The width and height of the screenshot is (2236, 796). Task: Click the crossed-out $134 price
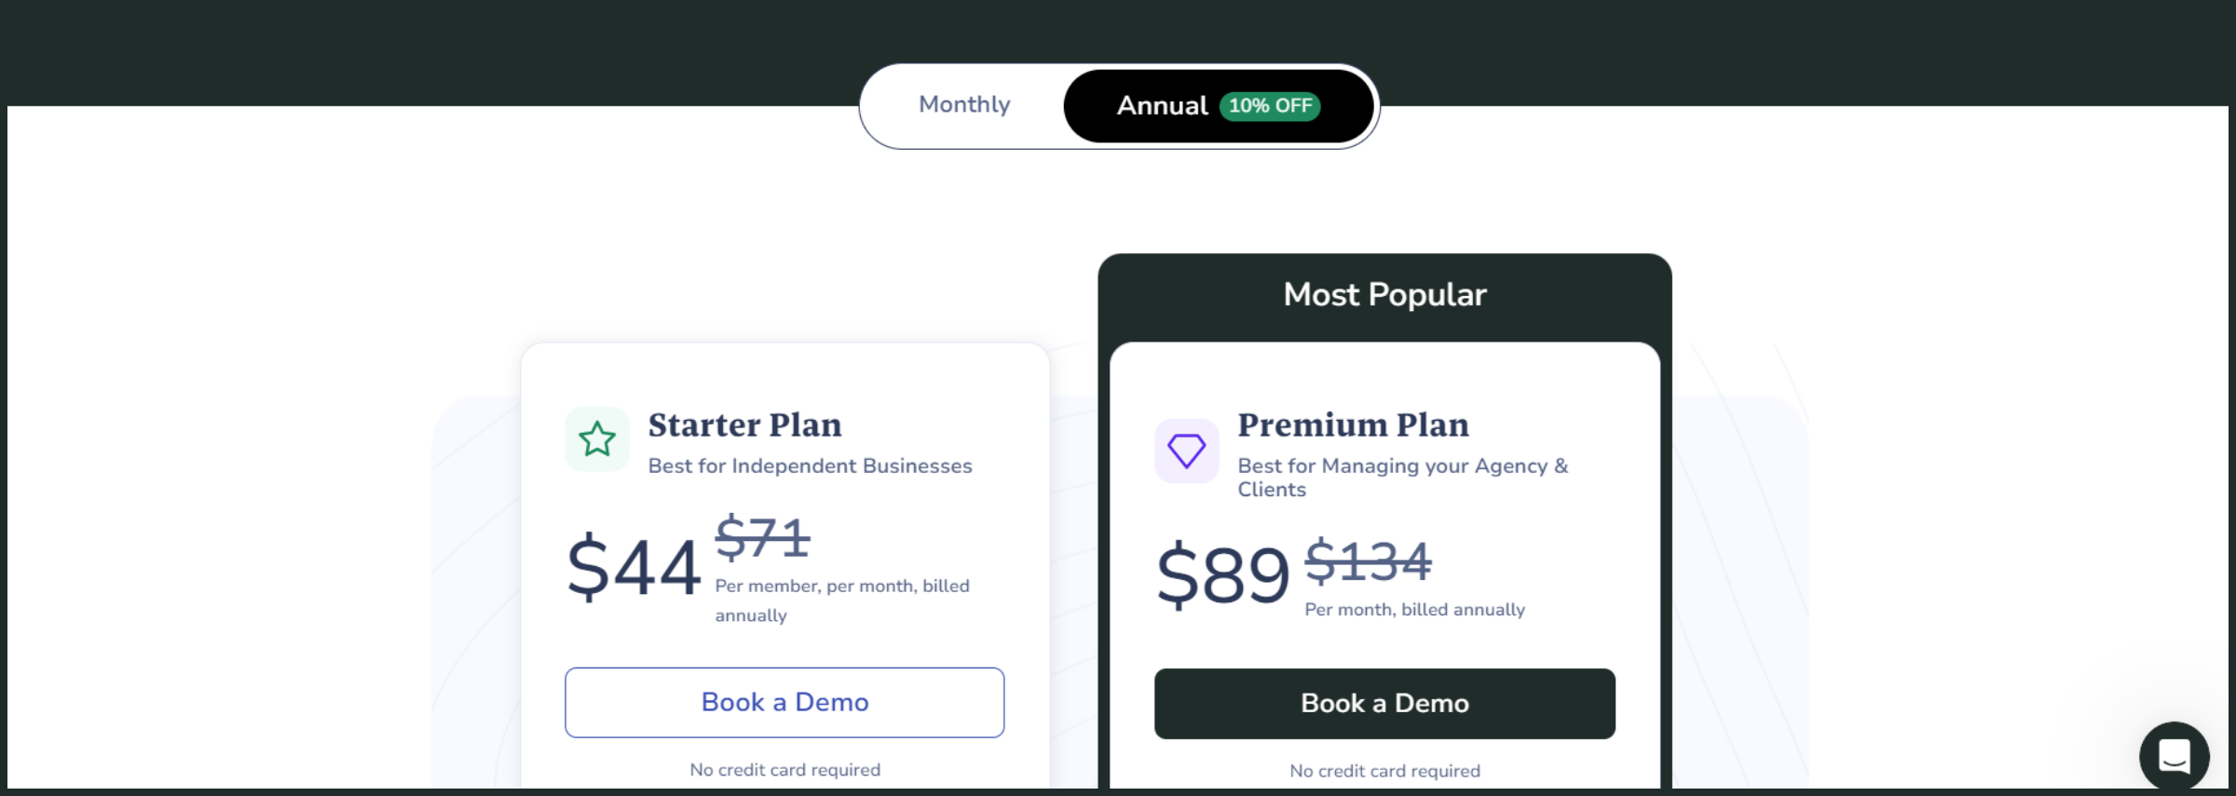1368,561
